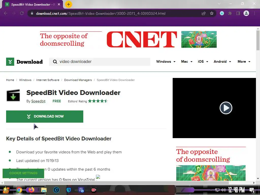Click the forward navigation arrow

coord(14,13)
